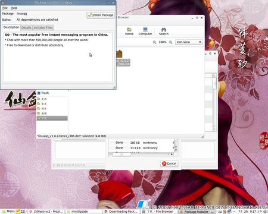Select the 音乐 folder in the sidebar

[x=42, y=104]
